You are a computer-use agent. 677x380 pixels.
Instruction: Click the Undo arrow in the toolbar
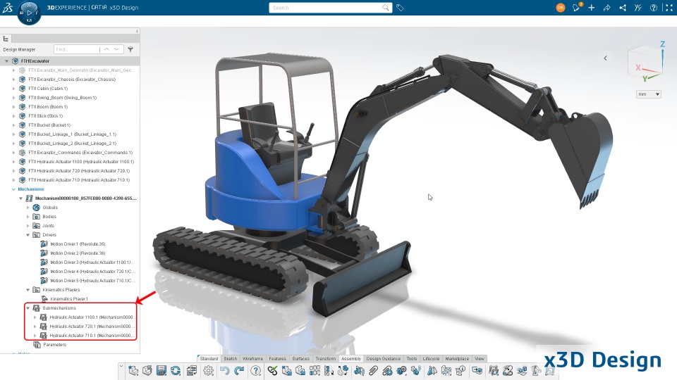point(224,371)
